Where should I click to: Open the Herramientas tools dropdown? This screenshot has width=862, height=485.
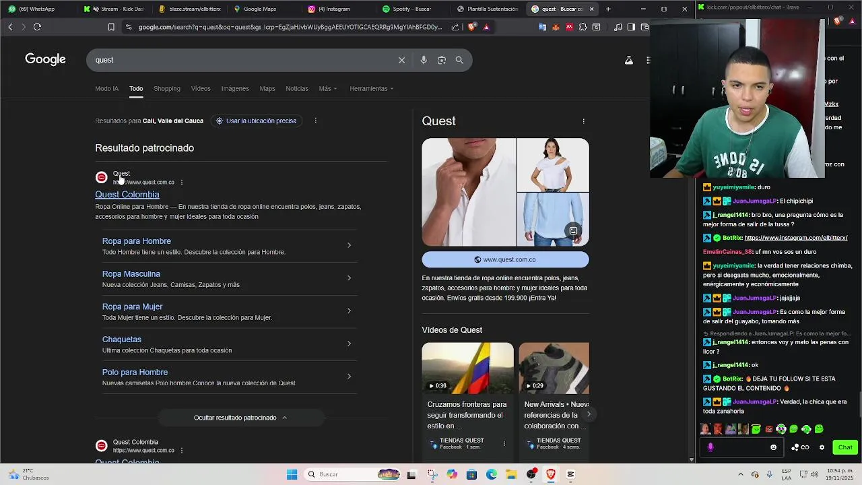coord(372,88)
